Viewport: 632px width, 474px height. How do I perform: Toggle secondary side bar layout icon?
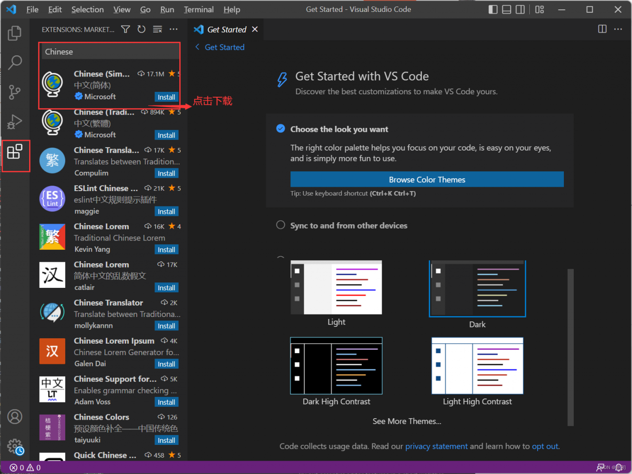[x=520, y=9]
